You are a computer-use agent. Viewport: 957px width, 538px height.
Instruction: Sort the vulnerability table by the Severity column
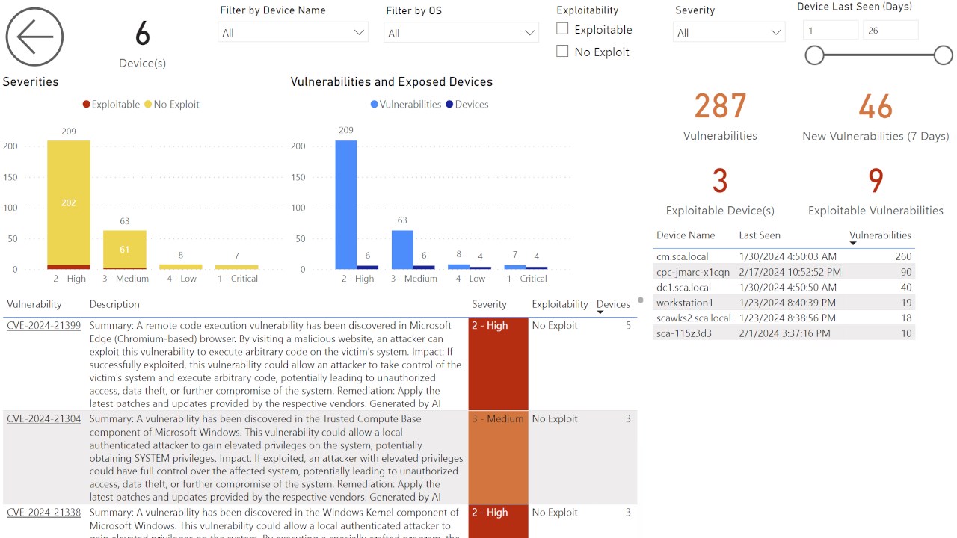pos(489,304)
